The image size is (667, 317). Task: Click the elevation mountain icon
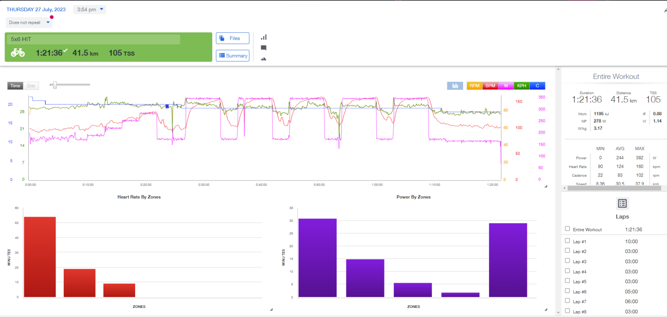(x=263, y=59)
